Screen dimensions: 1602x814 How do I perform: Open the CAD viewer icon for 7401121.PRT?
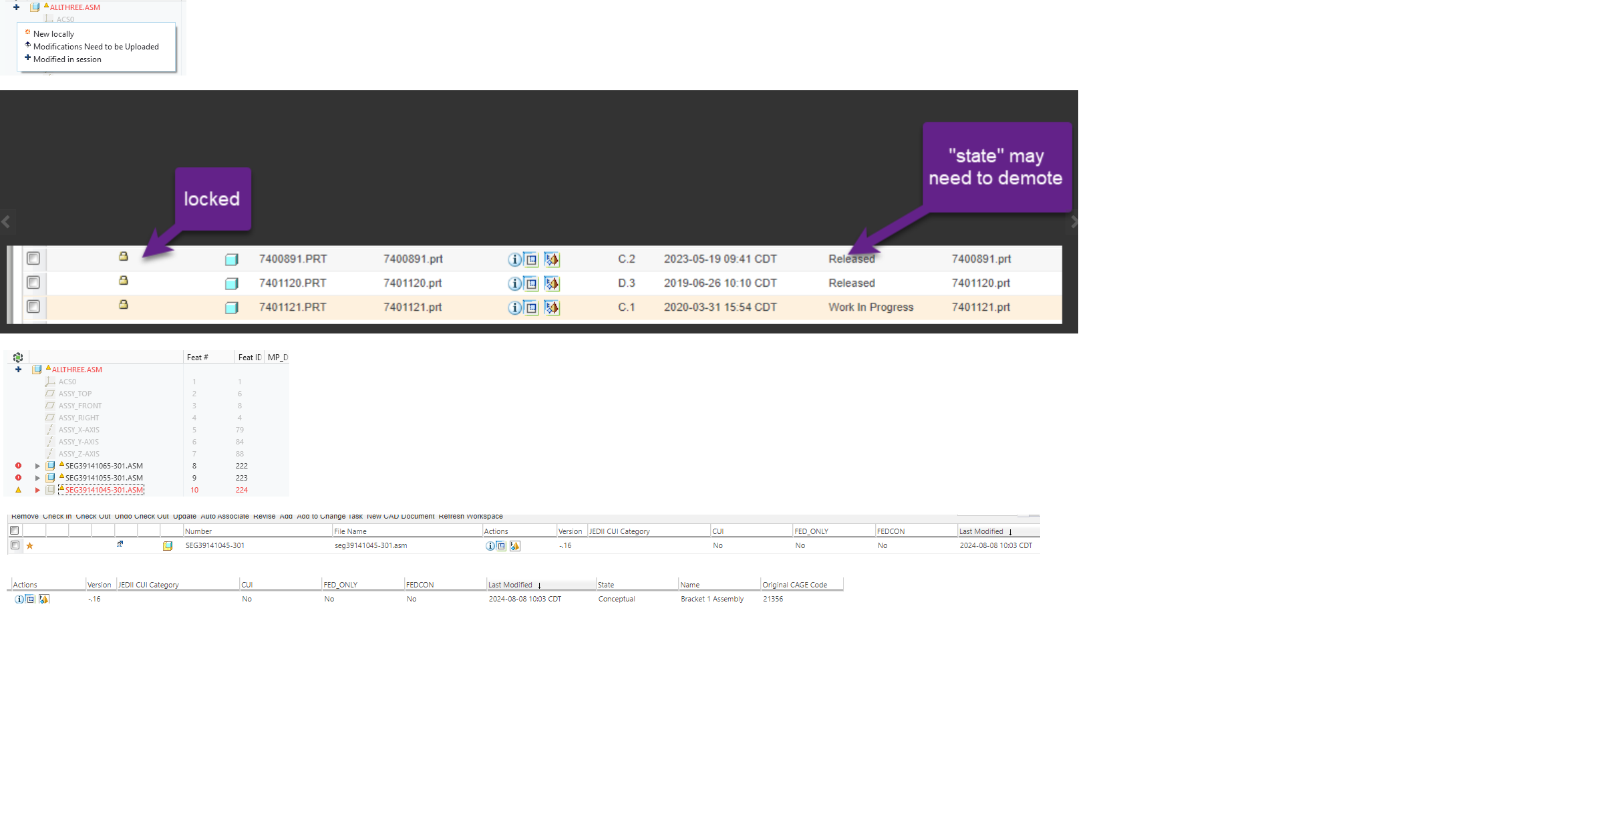pos(552,307)
